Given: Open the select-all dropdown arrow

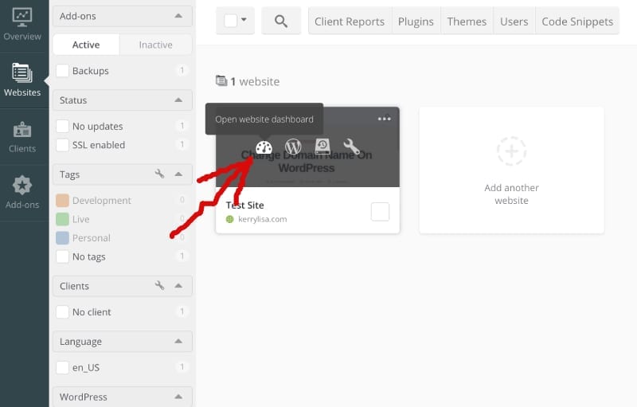Looking at the screenshot, I should click(244, 22).
